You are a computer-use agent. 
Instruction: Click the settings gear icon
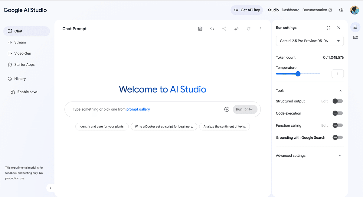tap(341, 10)
